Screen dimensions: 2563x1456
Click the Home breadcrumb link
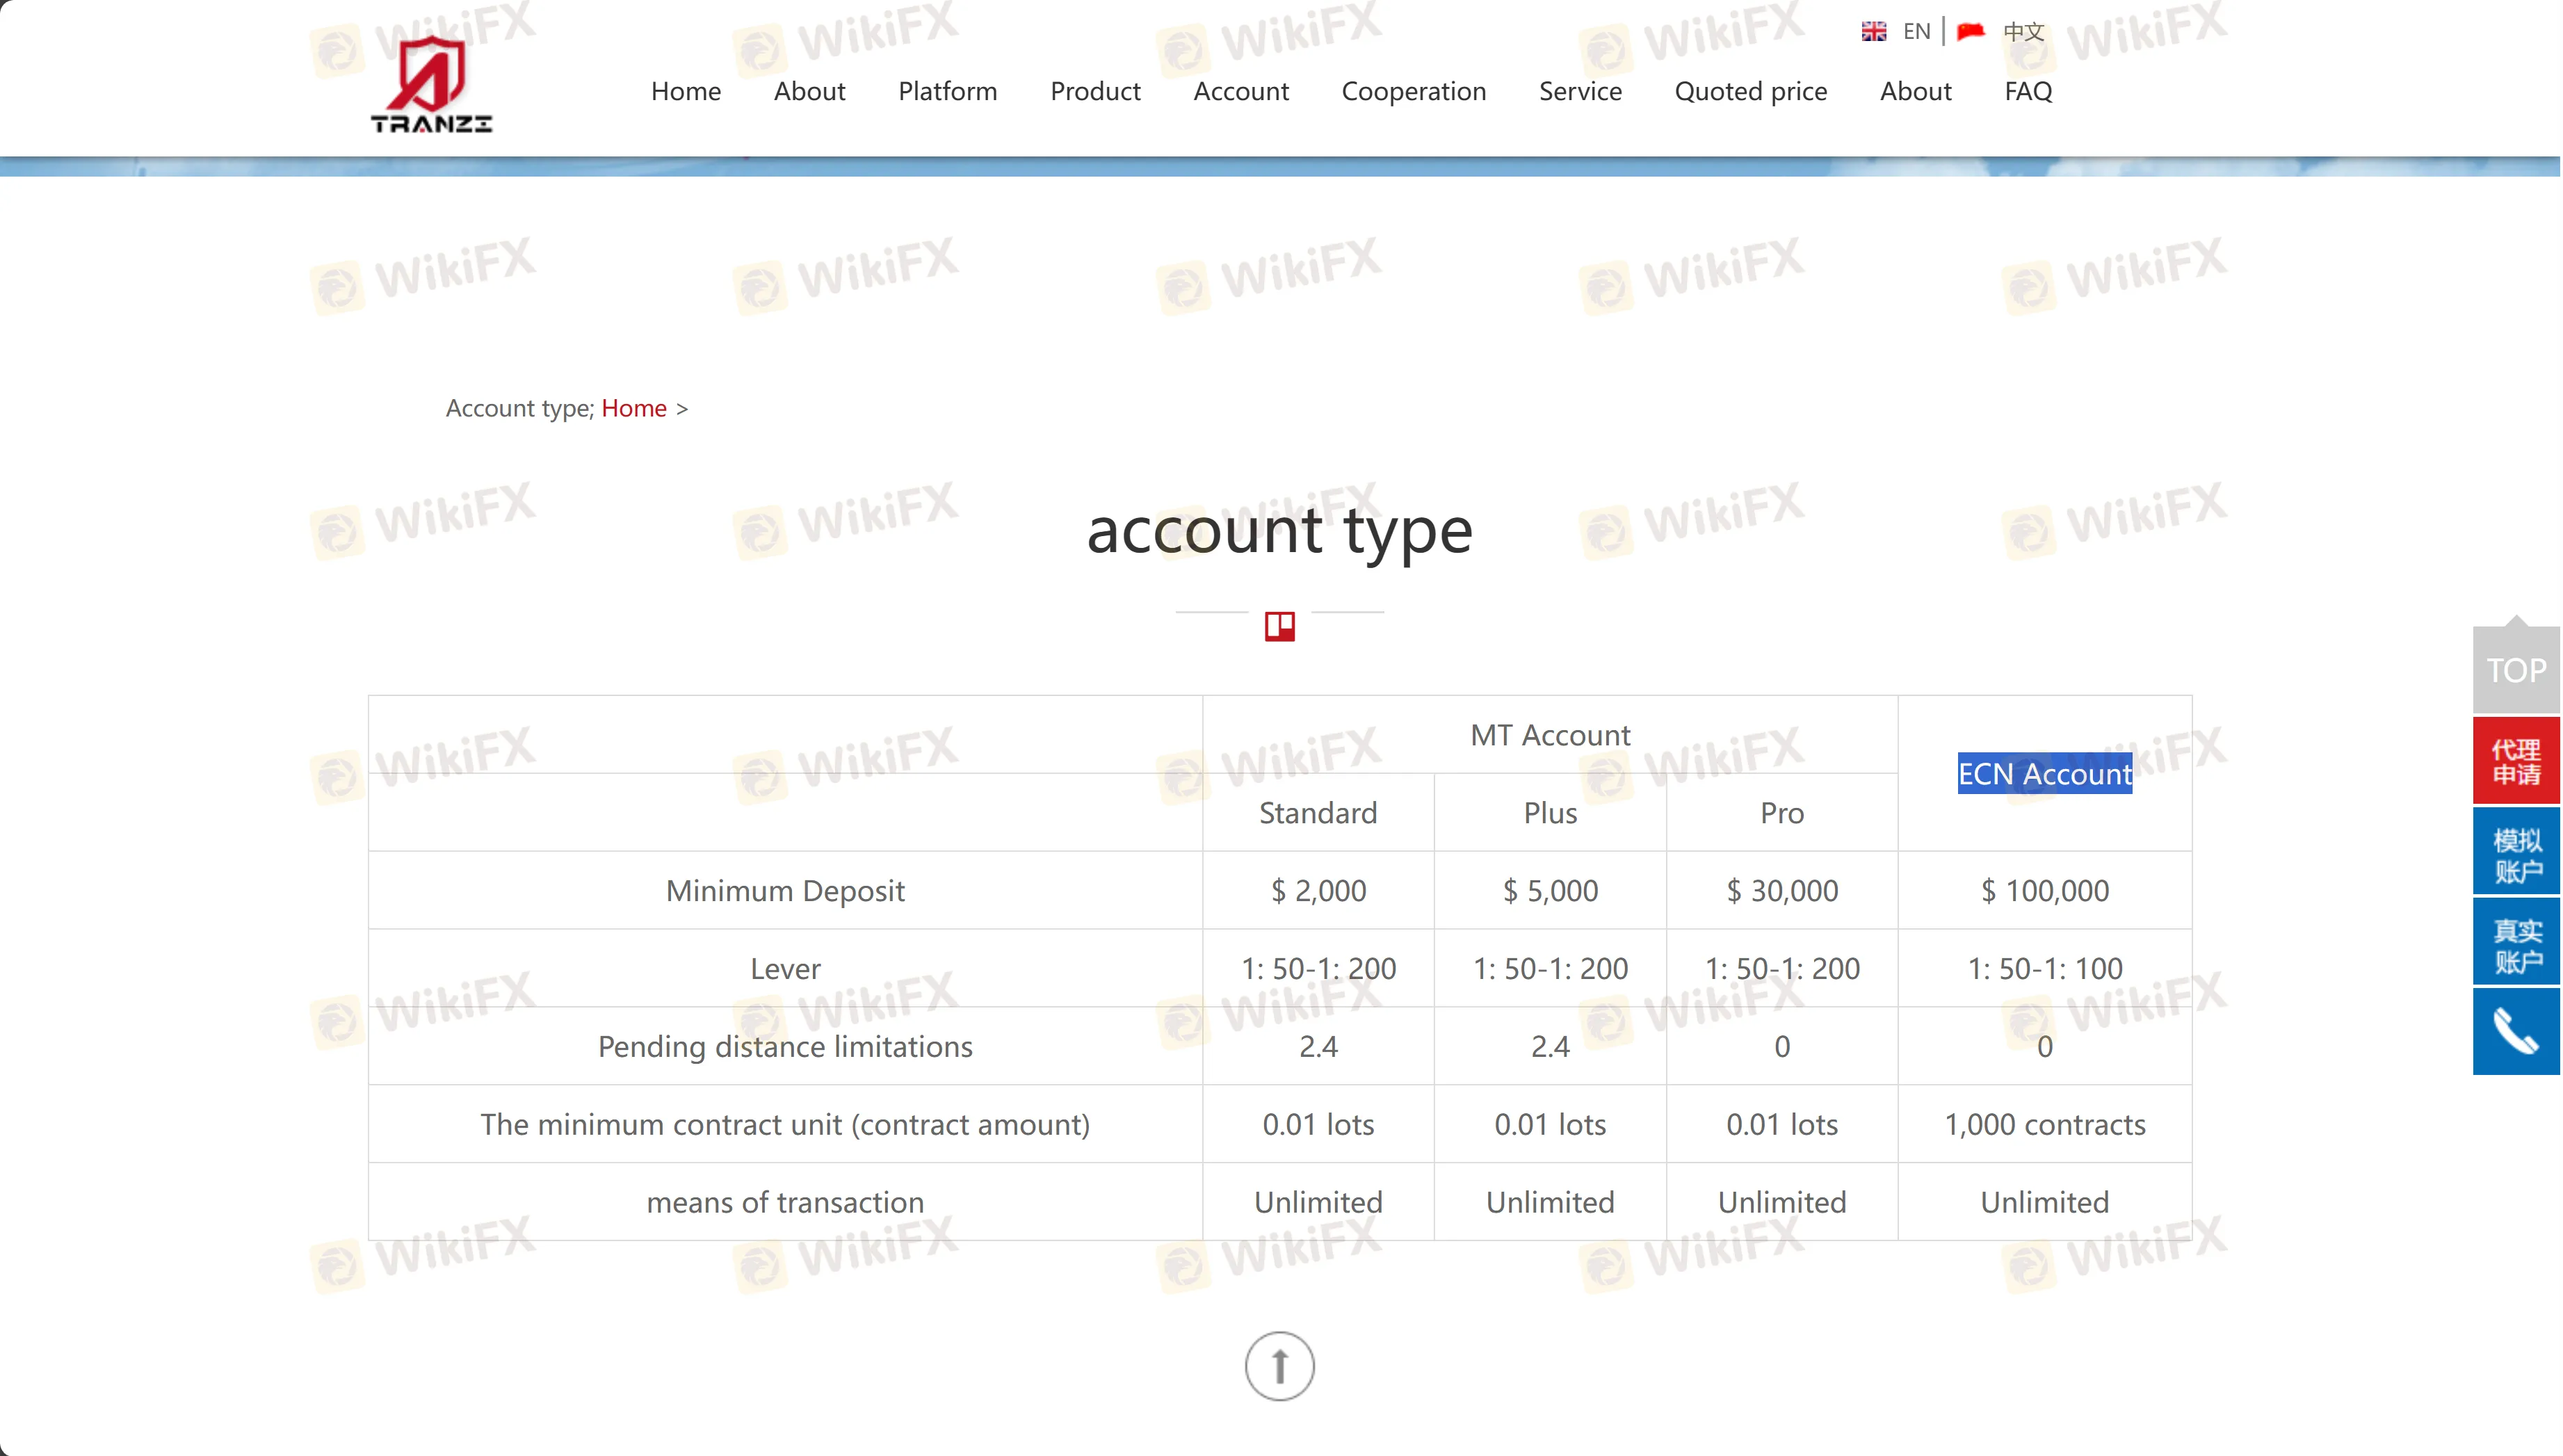click(x=633, y=408)
